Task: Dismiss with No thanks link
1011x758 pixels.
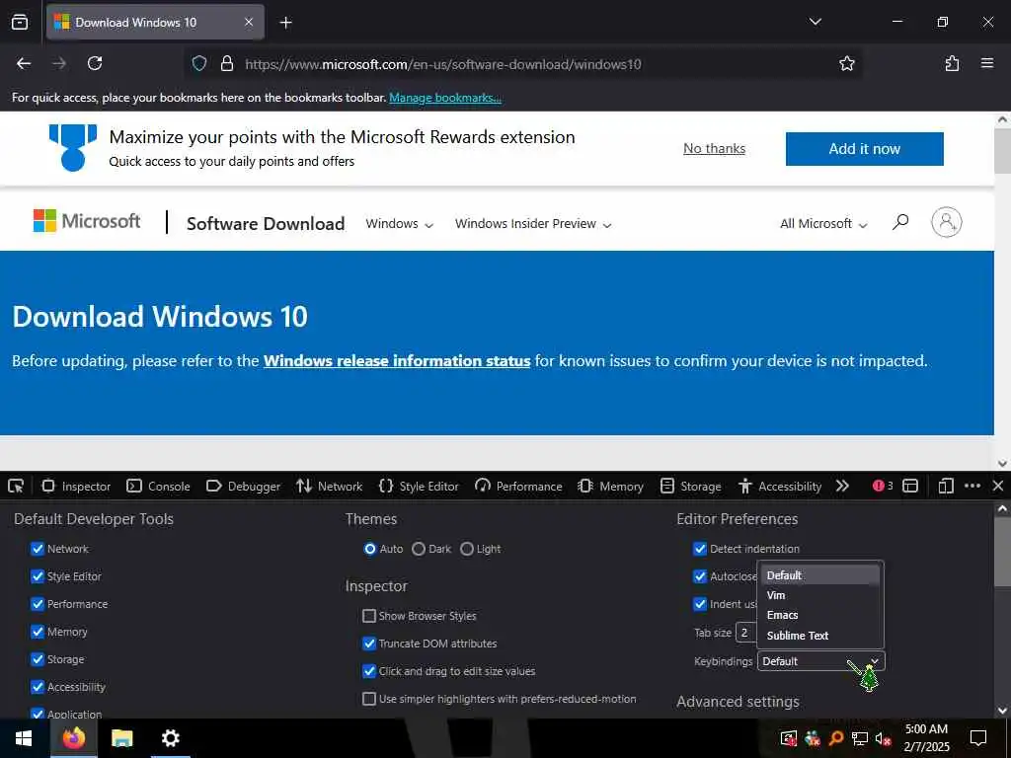Action: (714, 148)
